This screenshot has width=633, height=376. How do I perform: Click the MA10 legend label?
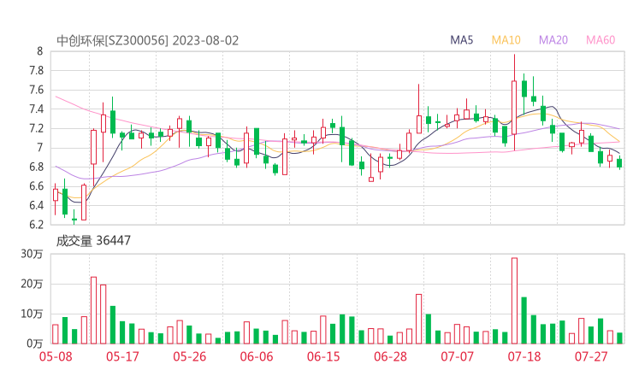tap(506, 40)
